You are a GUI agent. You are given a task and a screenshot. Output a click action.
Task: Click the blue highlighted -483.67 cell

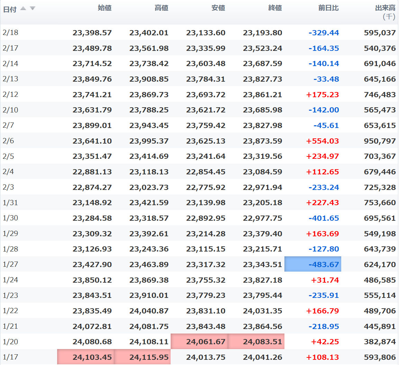coord(313,264)
